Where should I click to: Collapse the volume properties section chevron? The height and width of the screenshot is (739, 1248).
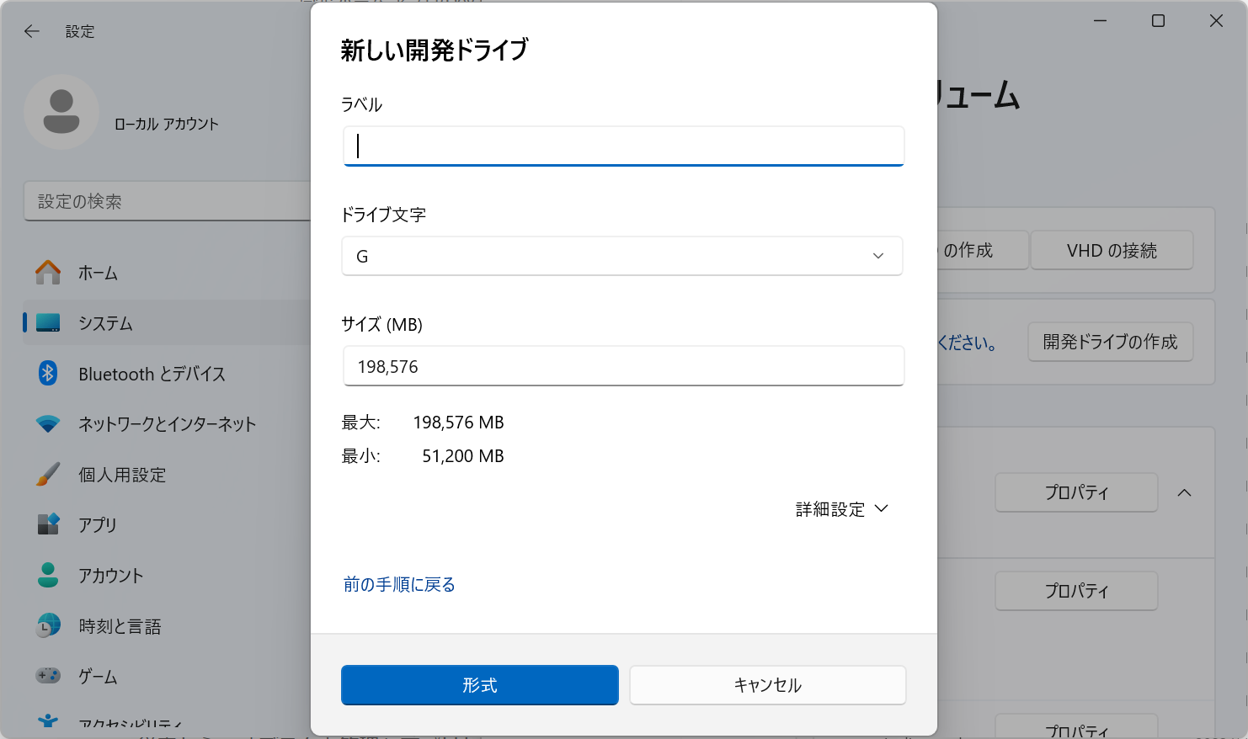coord(1185,492)
